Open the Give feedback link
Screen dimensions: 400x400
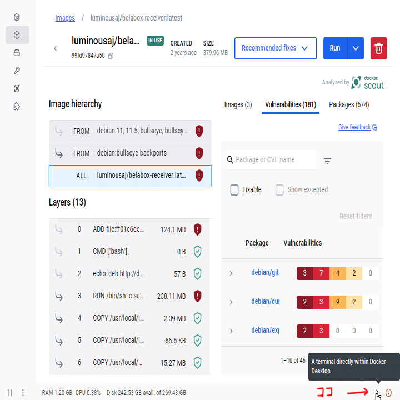coord(357,127)
